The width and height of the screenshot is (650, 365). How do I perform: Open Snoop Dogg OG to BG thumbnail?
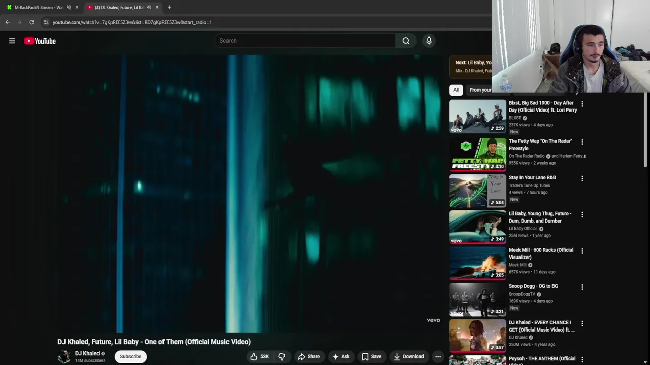[x=478, y=299]
